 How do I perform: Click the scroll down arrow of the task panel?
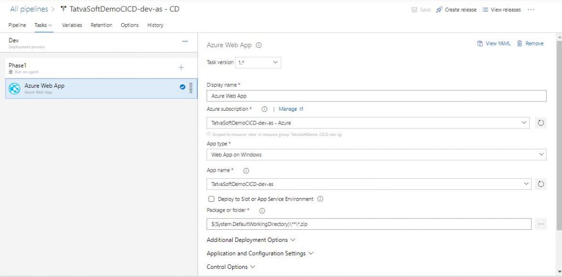(x=559, y=272)
